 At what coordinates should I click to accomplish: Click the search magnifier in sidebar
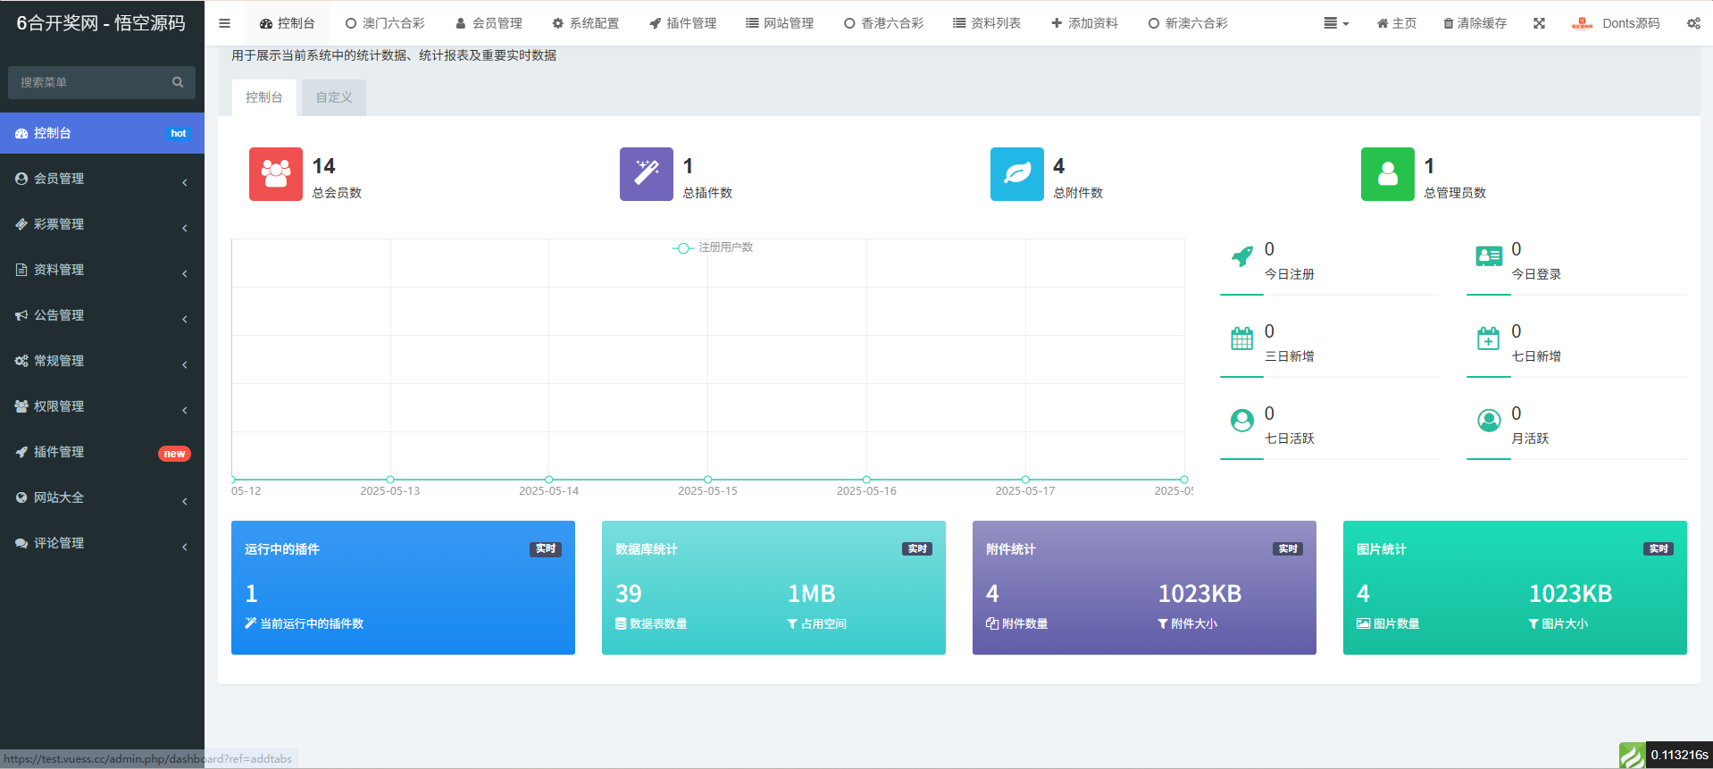(x=178, y=82)
